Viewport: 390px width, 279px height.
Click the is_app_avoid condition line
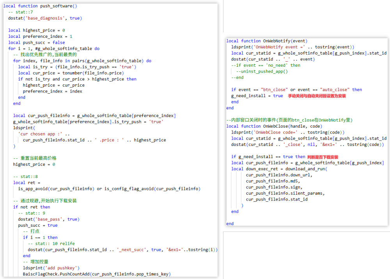(109, 189)
